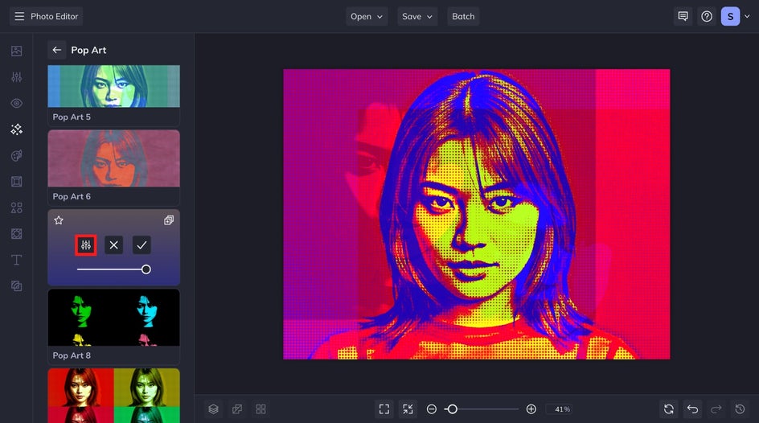The image size is (759, 423).
Task: Click the Batch button
Action: pos(463,16)
